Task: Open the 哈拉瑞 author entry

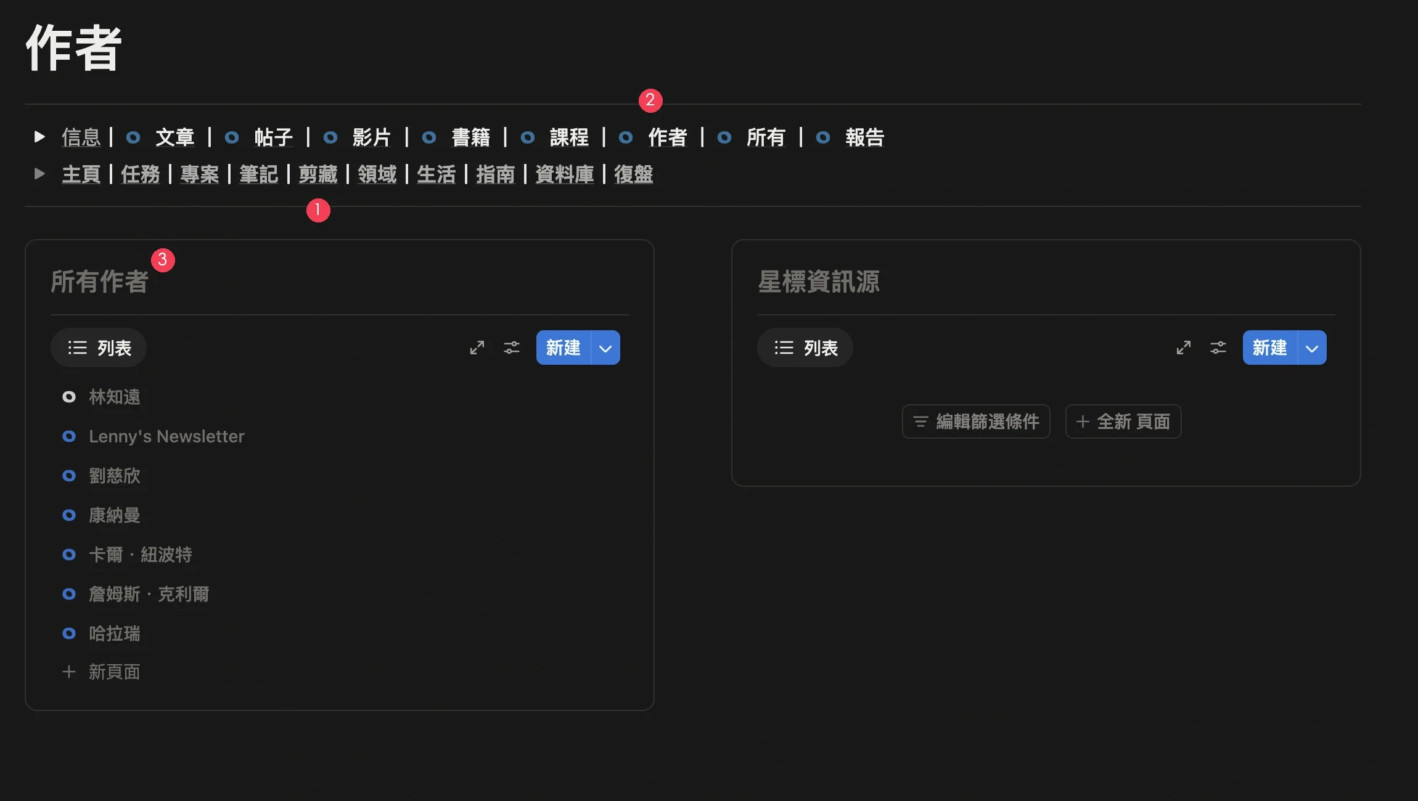Action: [115, 633]
